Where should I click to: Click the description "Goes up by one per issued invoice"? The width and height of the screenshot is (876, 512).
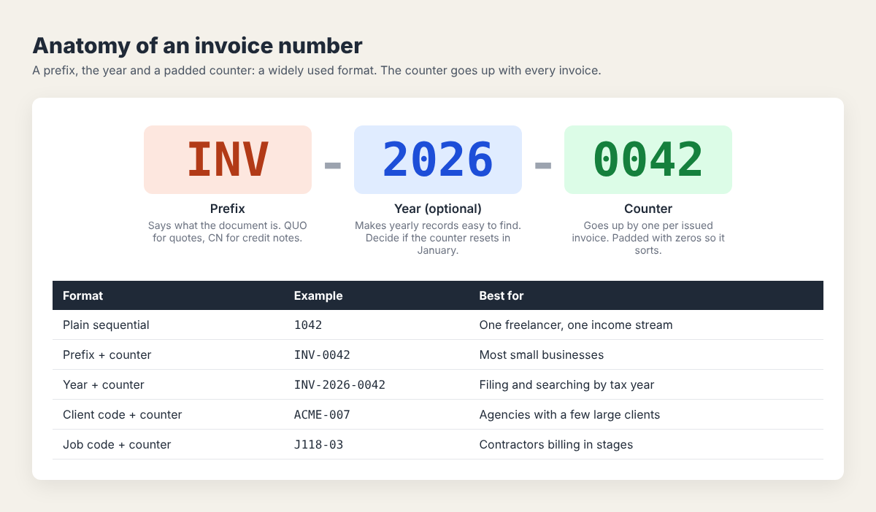[648, 238]
